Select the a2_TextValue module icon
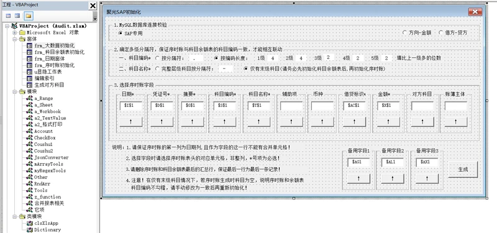Image resolution: width=497 pixels, height=233 pixels. click(29, 118)
